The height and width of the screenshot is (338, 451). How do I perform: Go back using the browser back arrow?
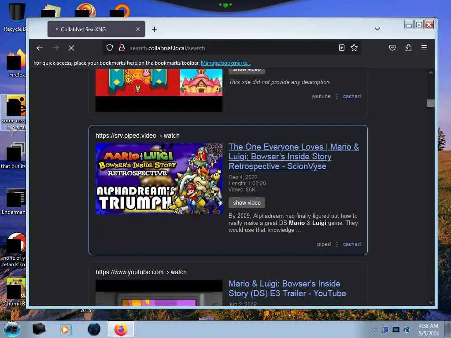[x=40, y=48]
